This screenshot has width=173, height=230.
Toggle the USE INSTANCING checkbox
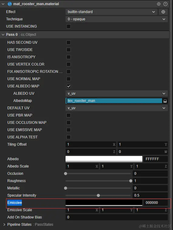[69, 26]
